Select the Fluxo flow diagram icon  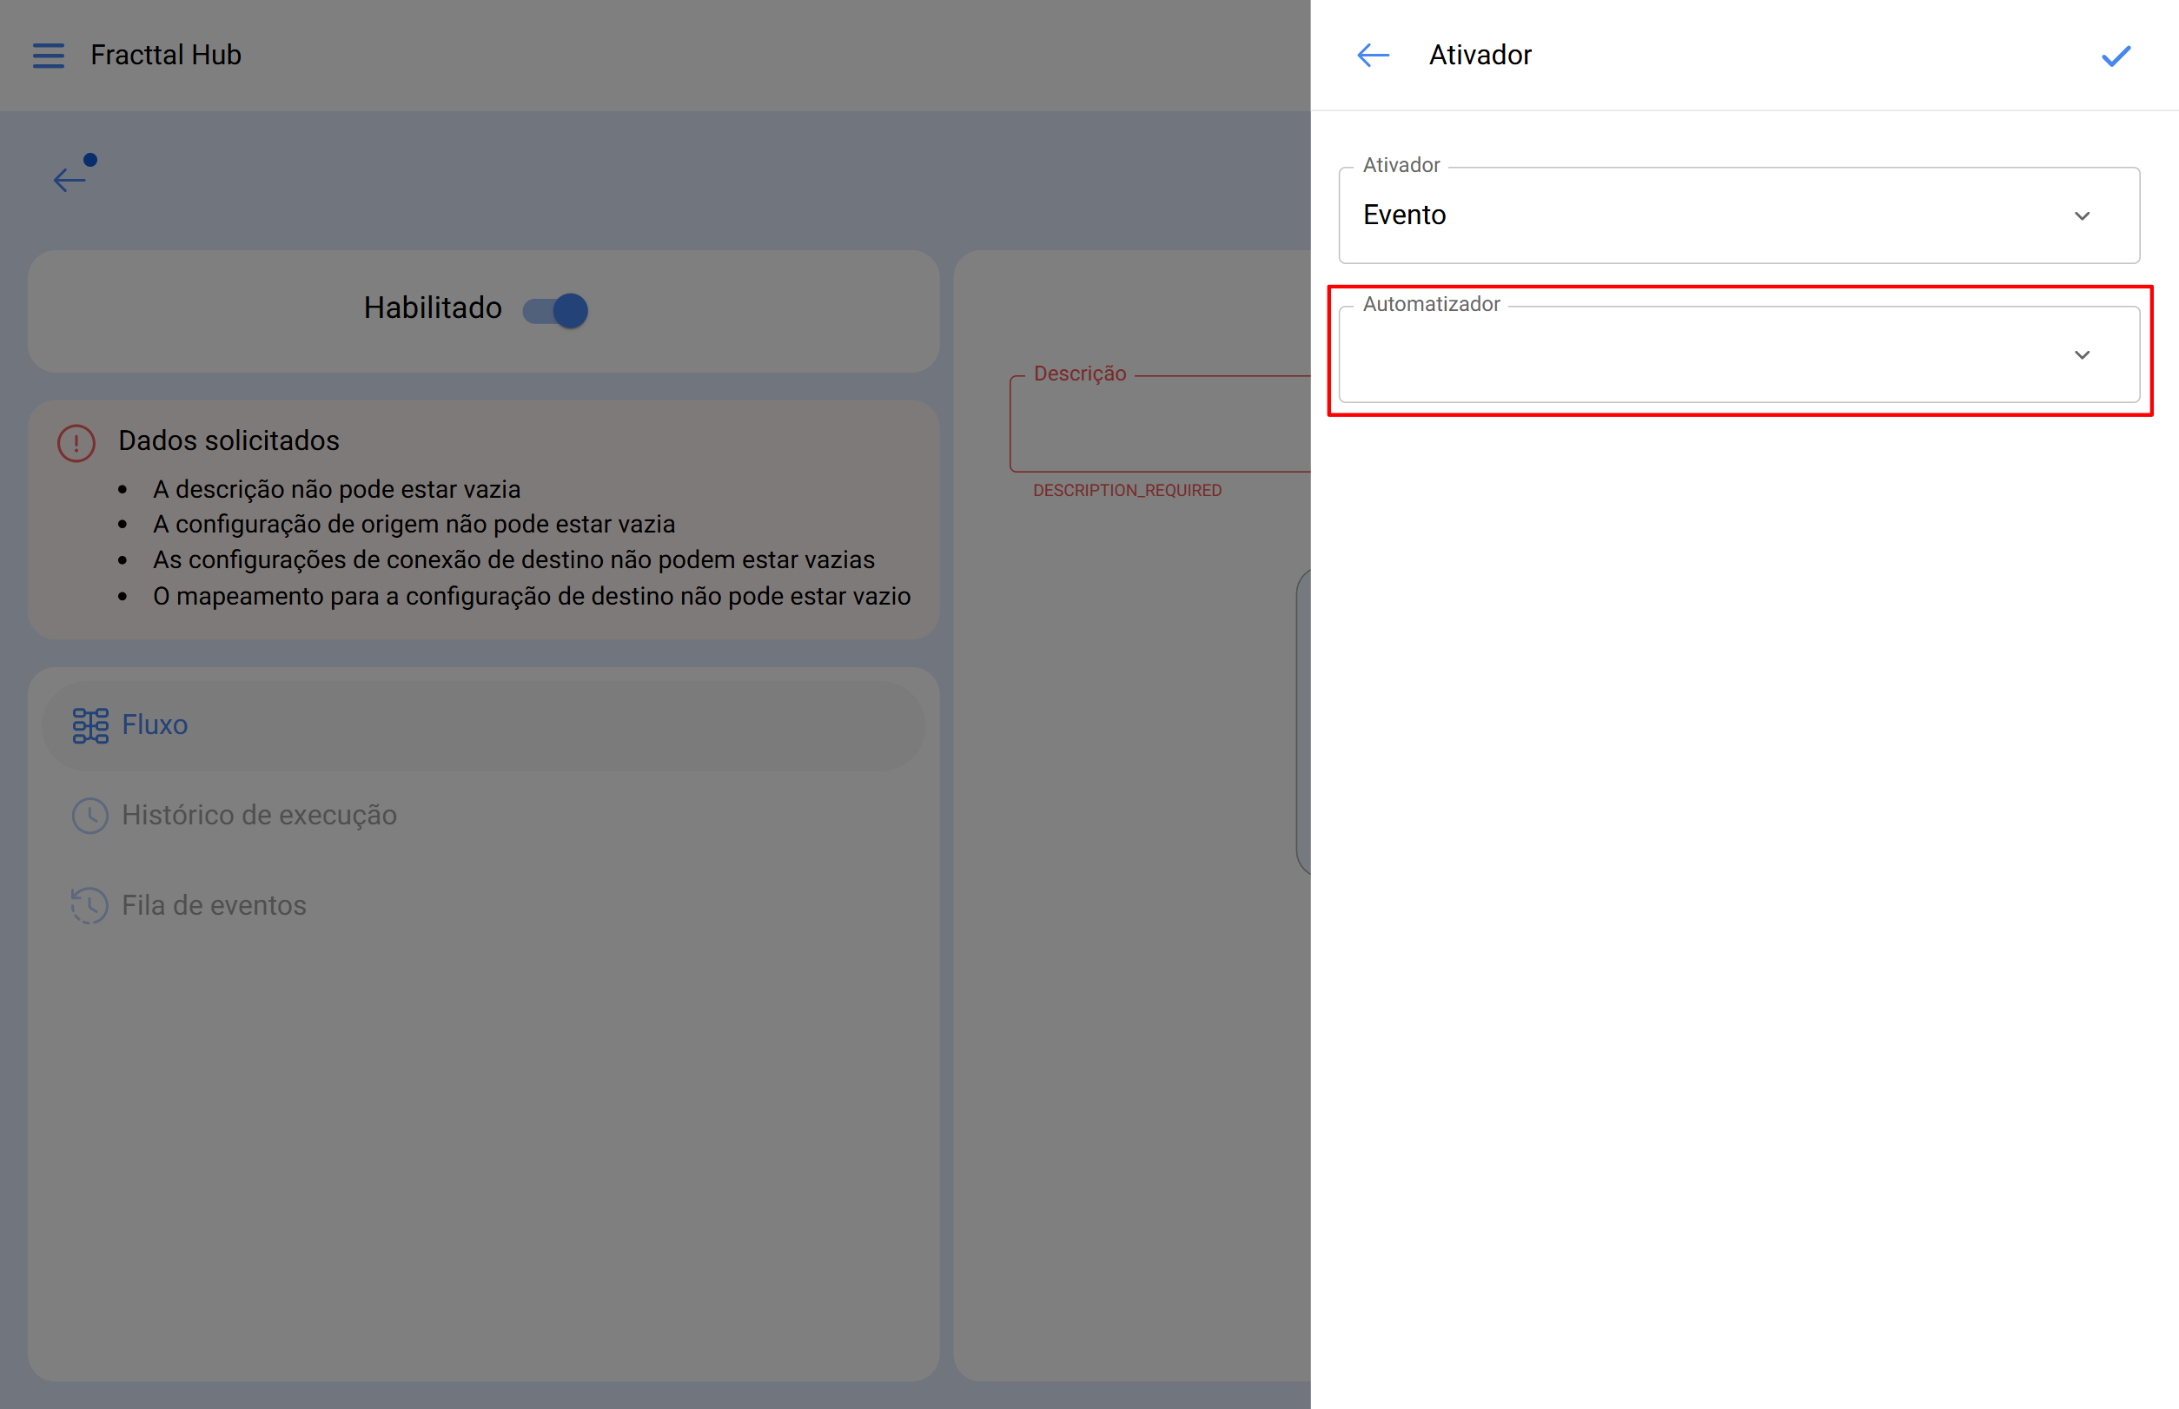[x=89, y=724]
